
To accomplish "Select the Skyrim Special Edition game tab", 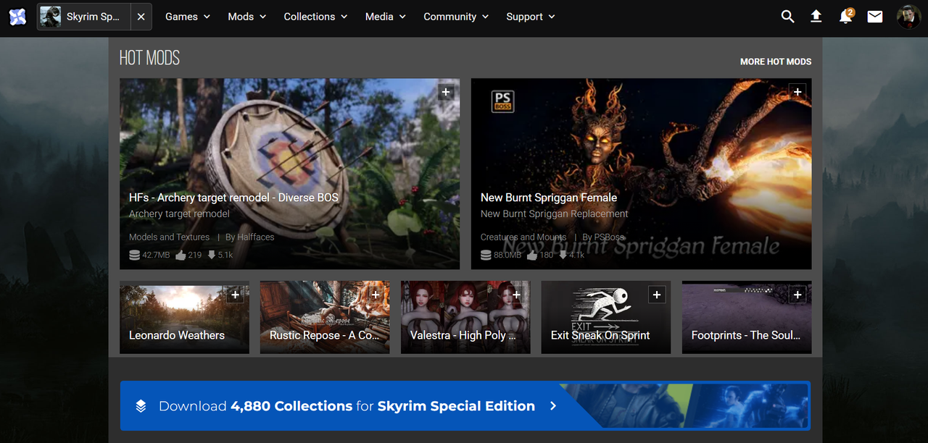I will click(x=84, y=17).
